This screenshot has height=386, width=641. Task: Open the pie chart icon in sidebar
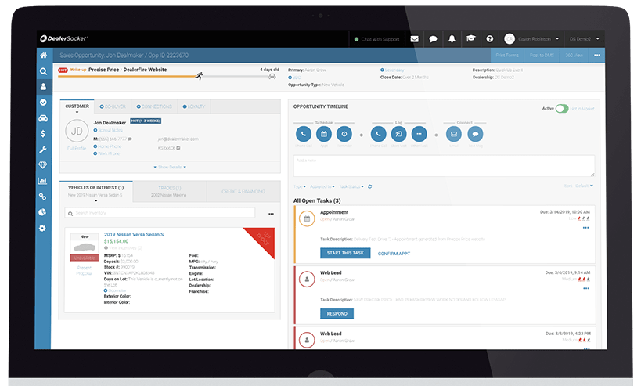[x=42, y=212]
